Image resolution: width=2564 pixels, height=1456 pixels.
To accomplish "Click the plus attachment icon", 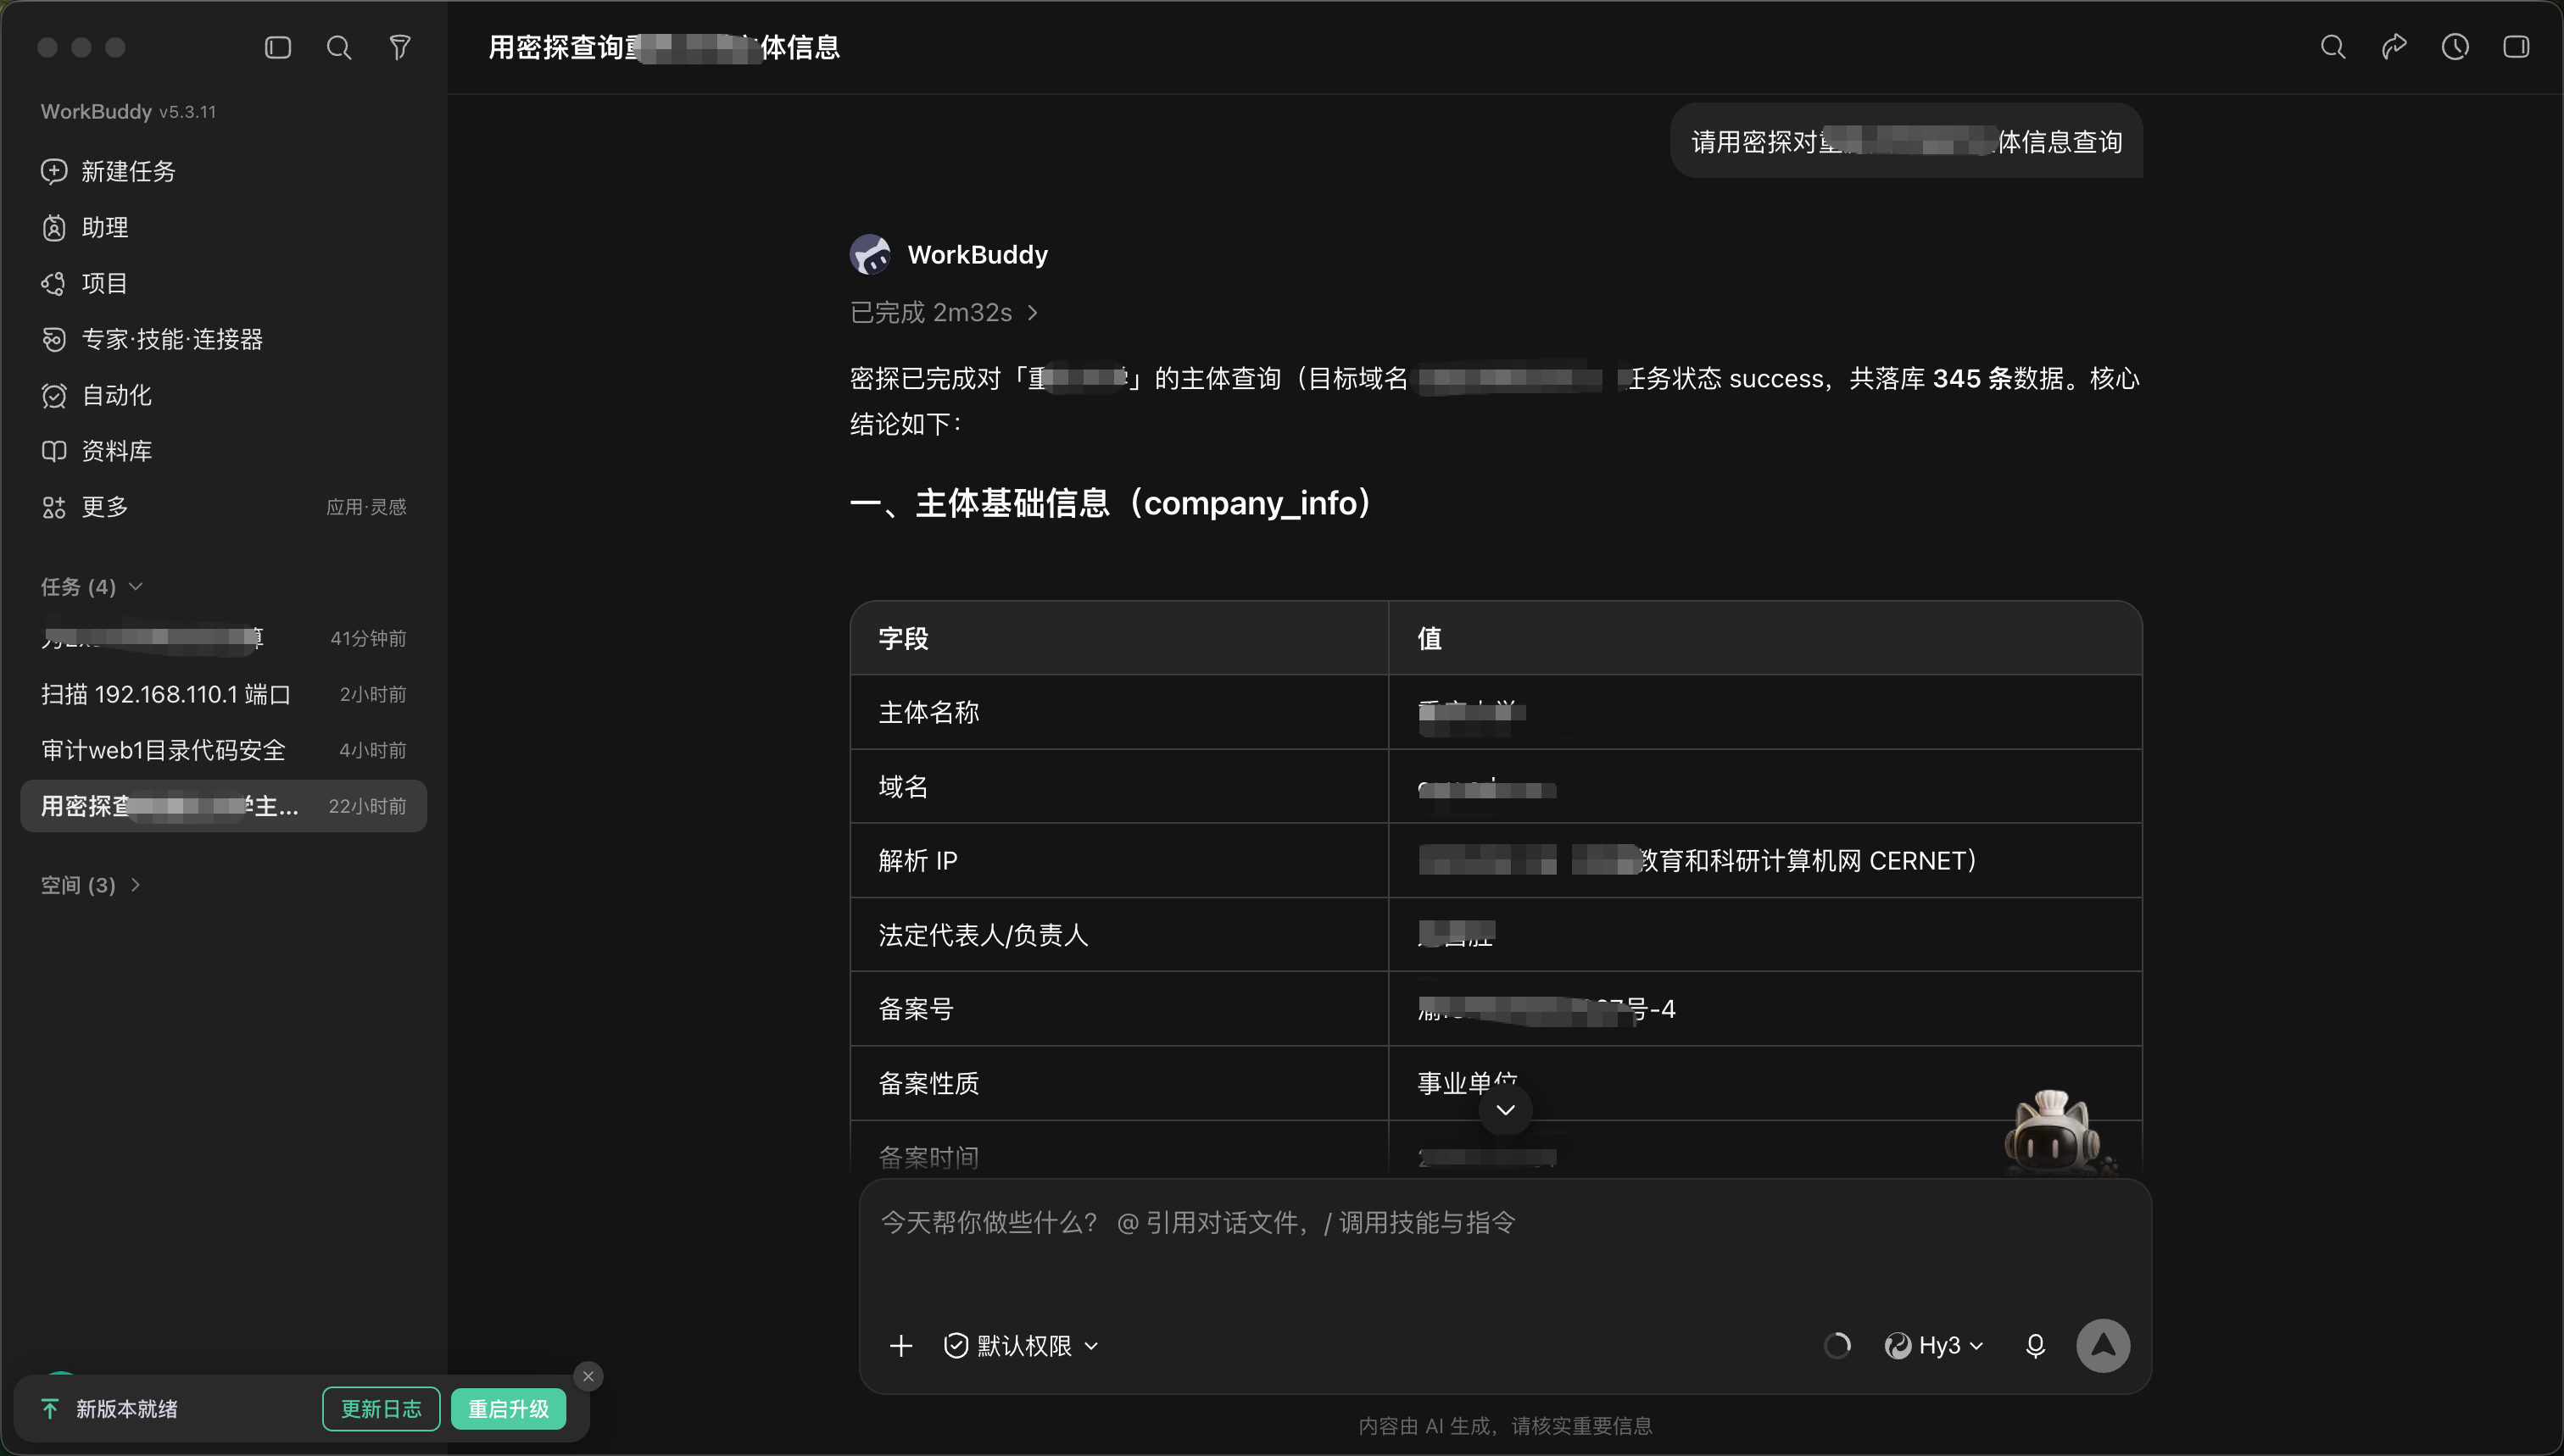I will coord(901,1346).
